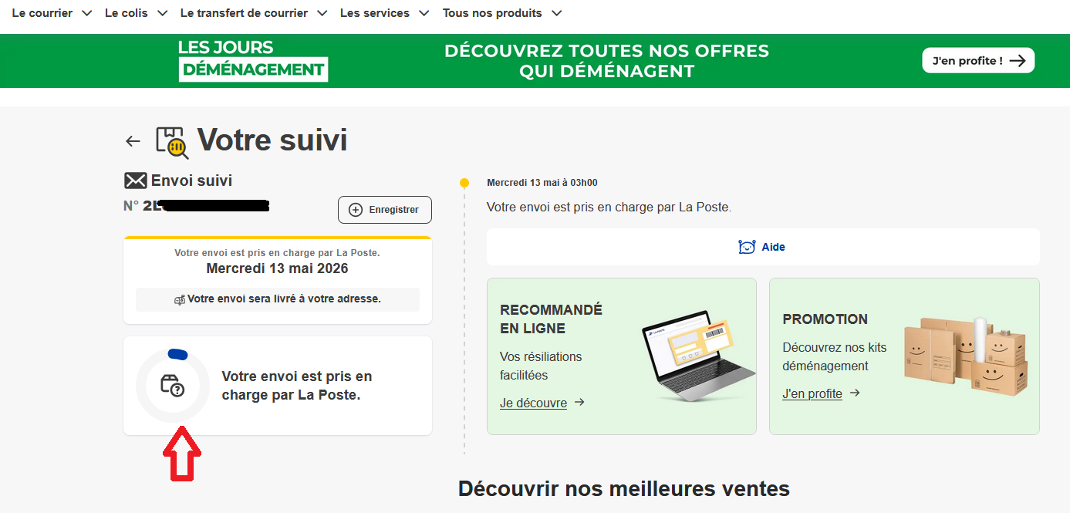Click the delivery truck icon before address text
The image size is (1070, 513).
[x=180, y=299]
